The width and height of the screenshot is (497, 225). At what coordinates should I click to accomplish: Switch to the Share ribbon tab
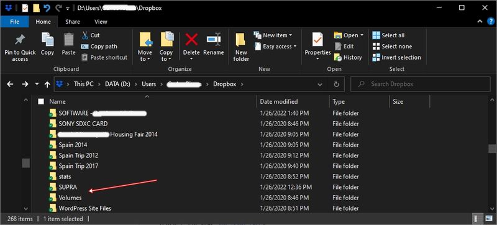pyautogui.click(x=73, y=22)
